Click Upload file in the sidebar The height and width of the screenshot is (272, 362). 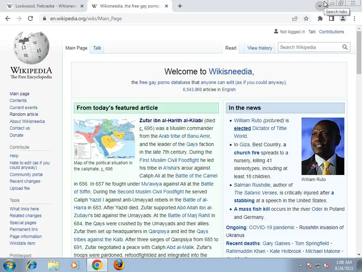click(x=20, y=188)
